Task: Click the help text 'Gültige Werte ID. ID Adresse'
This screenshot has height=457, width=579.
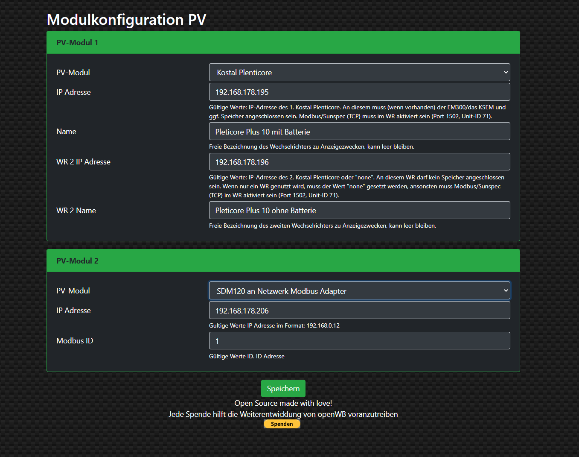Action: 247,356
